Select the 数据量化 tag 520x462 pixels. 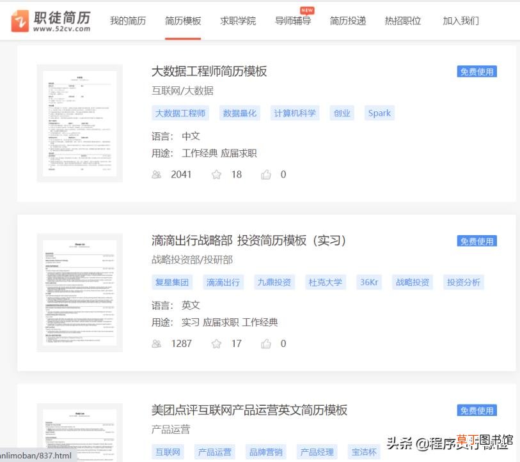[x=240, y=113]
